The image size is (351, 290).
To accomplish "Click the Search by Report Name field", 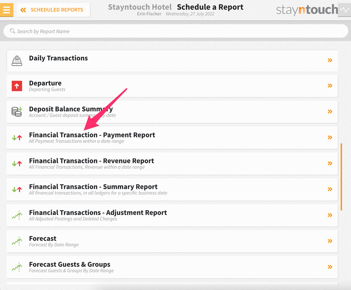I will pos(176,31).
